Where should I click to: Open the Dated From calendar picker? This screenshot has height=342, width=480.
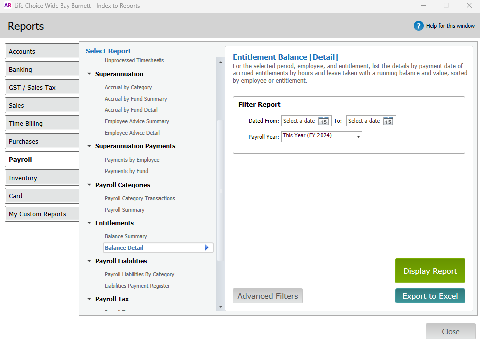point(324,121)
